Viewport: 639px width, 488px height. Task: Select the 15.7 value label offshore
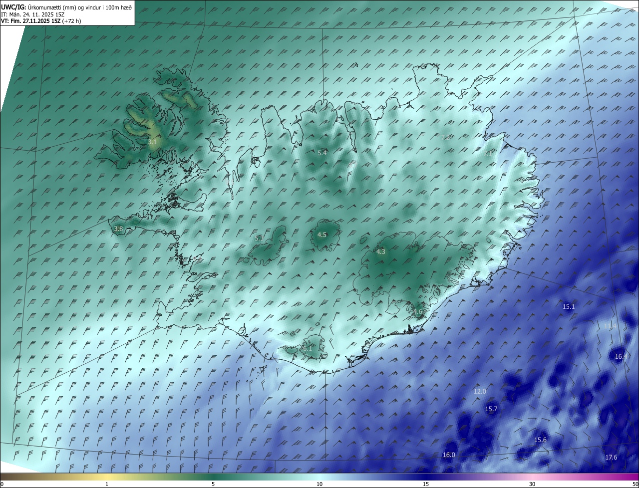491,409
